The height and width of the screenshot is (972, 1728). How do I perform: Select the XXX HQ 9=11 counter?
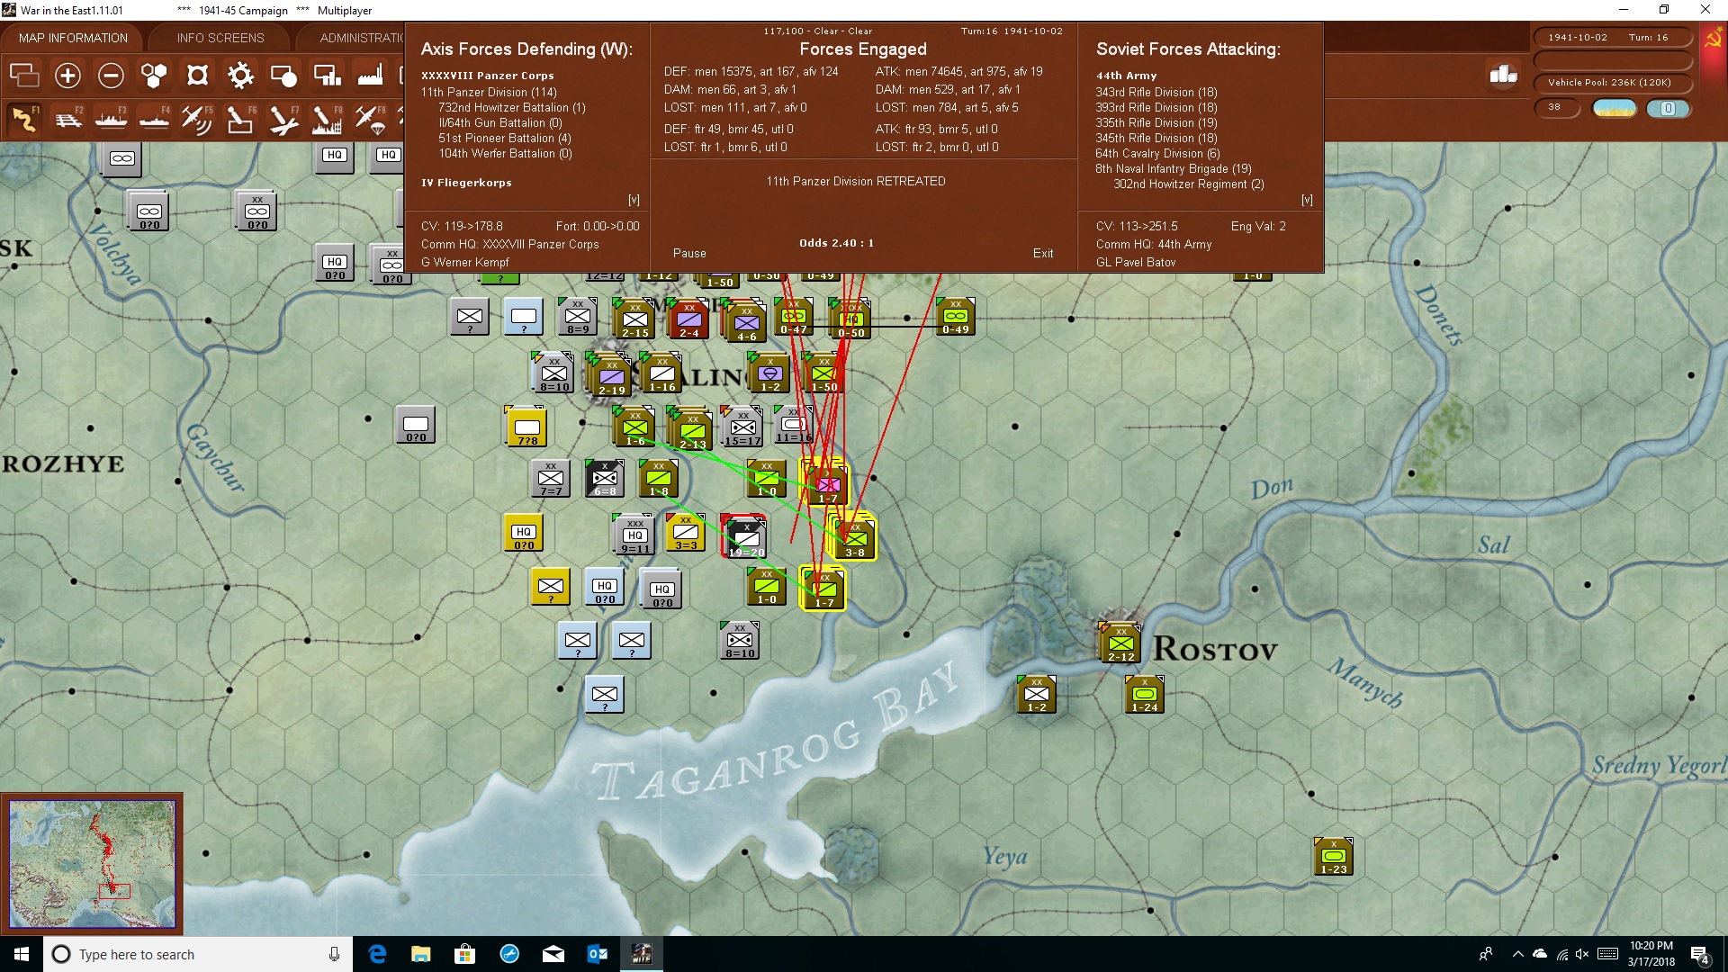coord(635,535)
